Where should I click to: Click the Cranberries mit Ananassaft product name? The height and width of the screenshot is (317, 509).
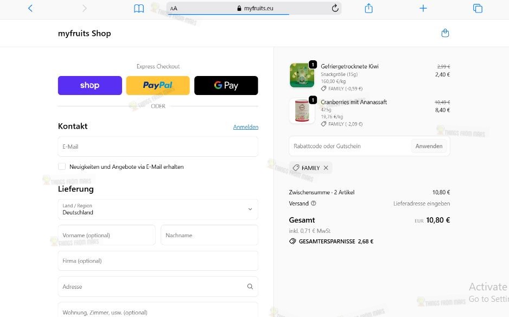(354, 102)
